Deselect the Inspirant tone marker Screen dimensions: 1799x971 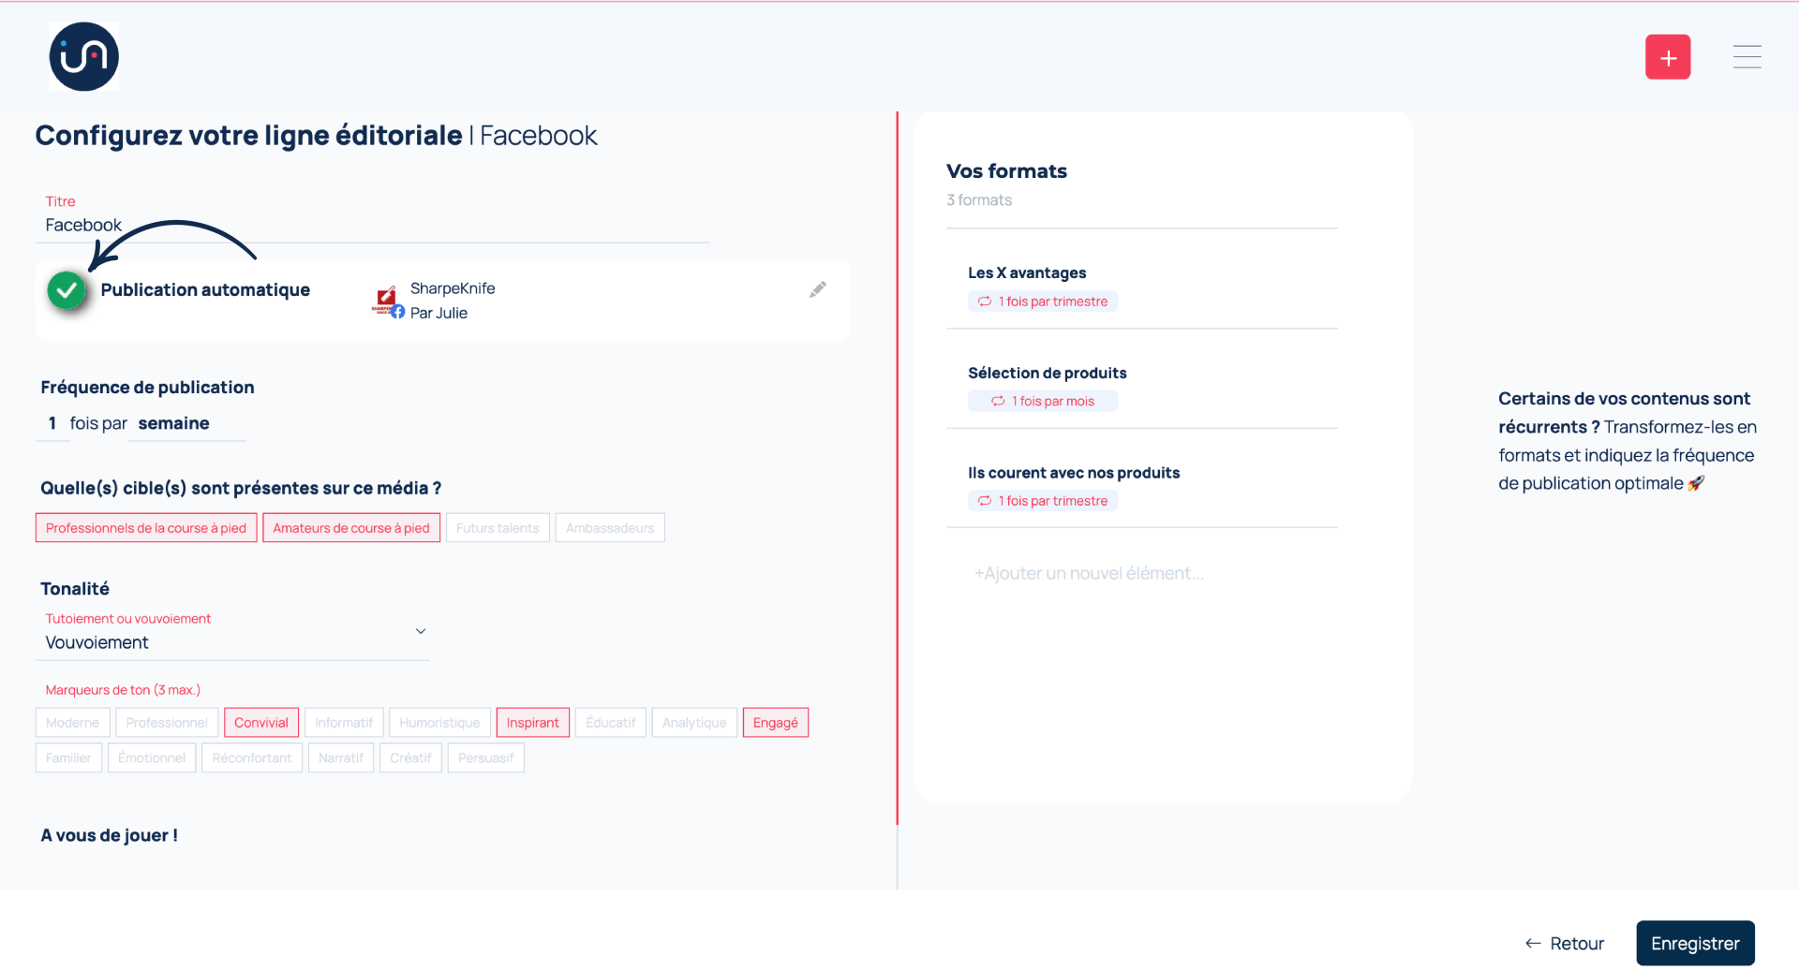tap(533, 723)
